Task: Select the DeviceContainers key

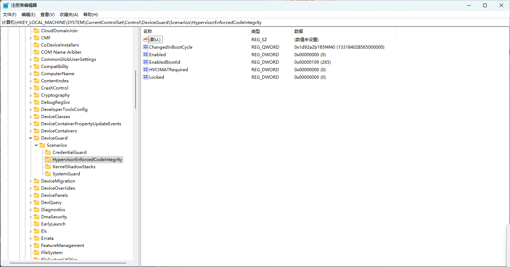Action: [59, 131]
